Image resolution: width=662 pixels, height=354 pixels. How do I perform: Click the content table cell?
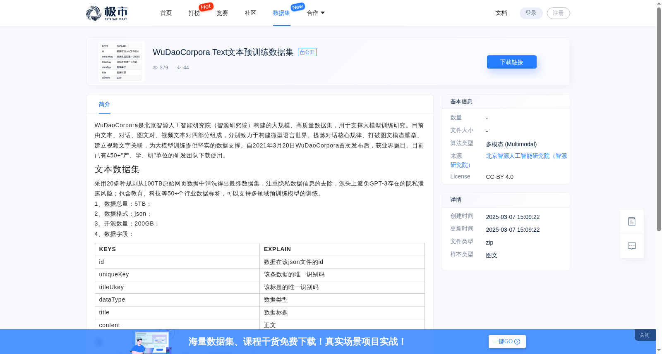coord(177,325)
